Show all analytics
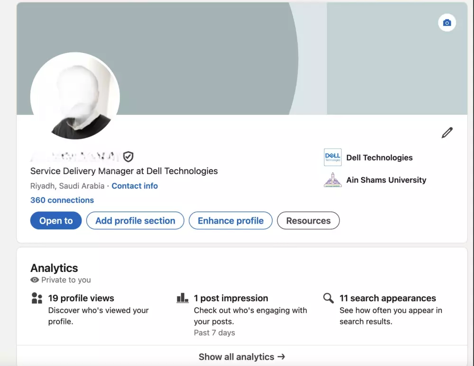The height and width of the screenshot is (366, 474). [236, 357]
